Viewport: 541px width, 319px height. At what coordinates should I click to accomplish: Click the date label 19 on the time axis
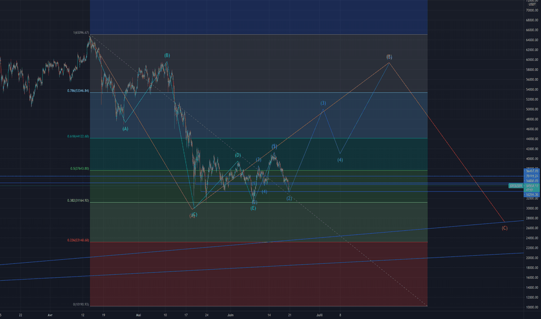(103, 315)
